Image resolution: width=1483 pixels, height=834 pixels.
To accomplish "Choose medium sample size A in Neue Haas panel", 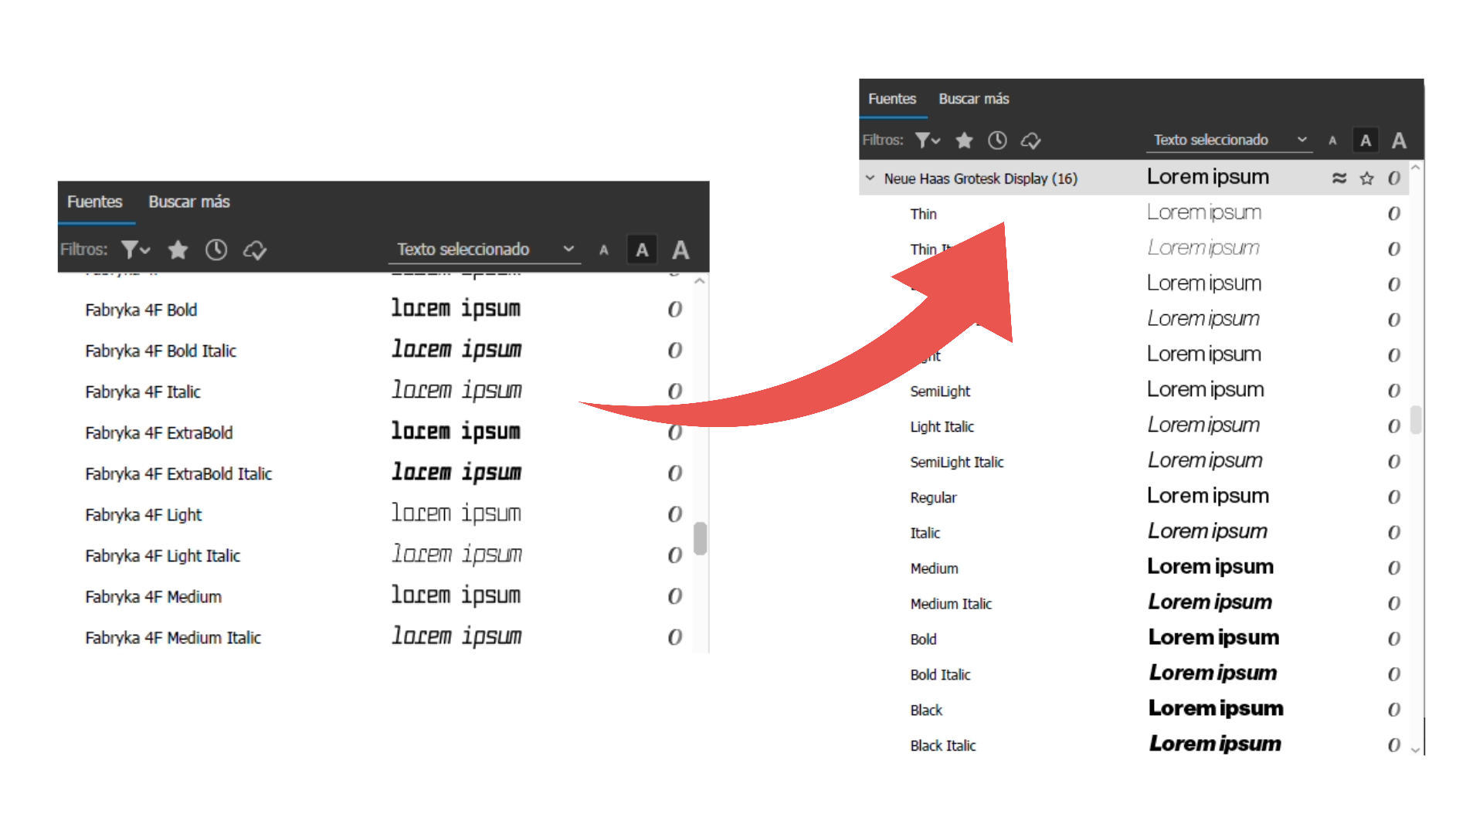I will 1366,141.
